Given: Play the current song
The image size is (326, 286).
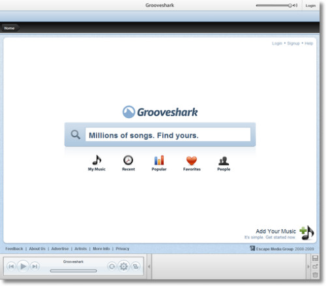Looking at the screenshot, I should pos(23,266).
